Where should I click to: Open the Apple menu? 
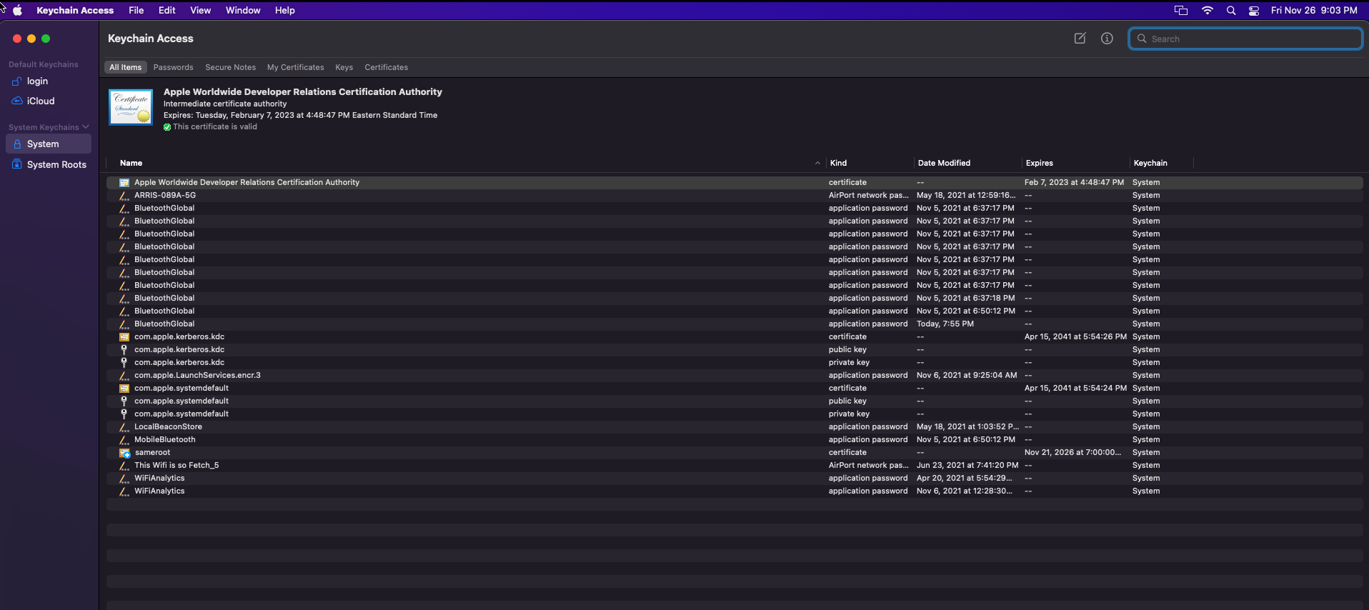point(18,11)
